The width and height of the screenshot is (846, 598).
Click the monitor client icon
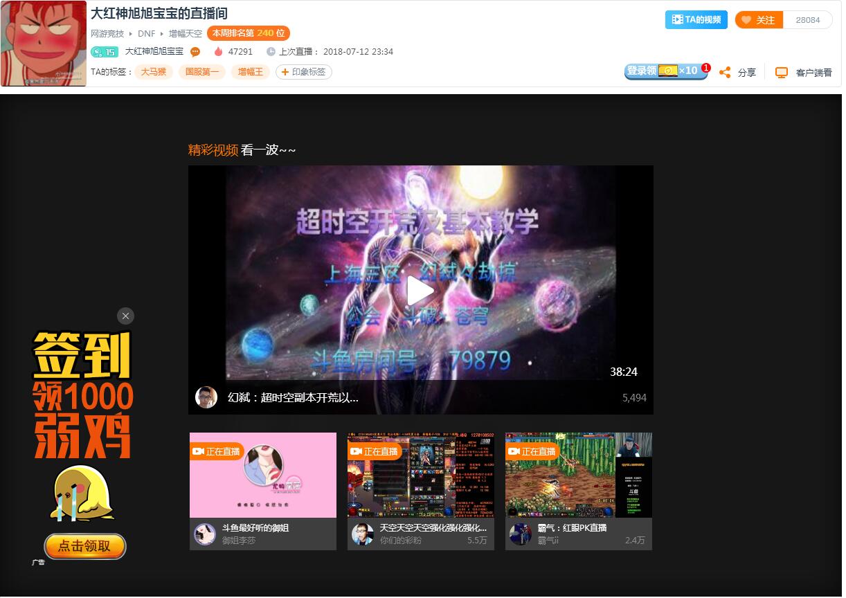[x=782, y=72]
